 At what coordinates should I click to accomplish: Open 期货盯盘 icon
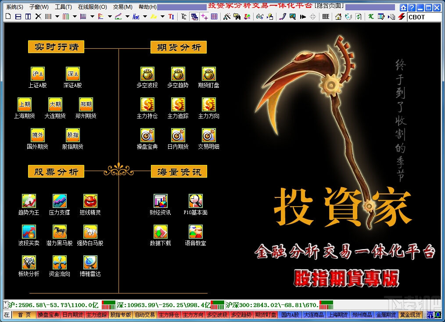[x=208, y=74]
